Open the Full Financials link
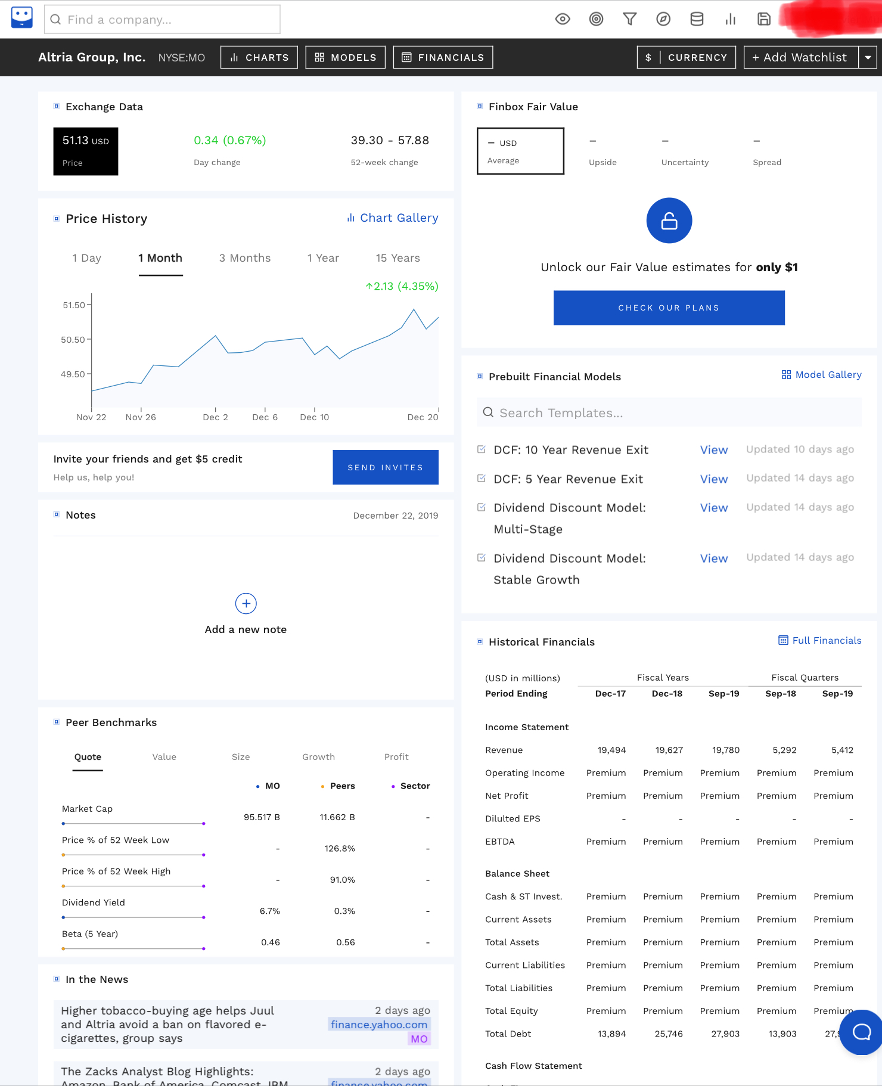 (x=820, y=640)
